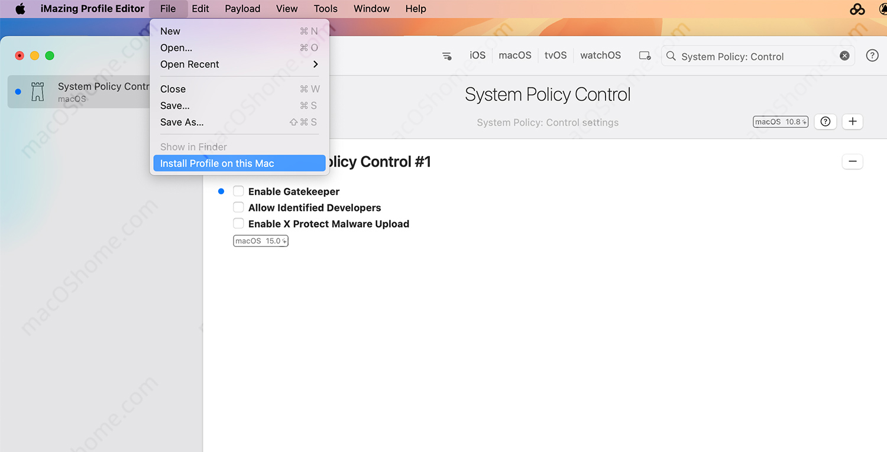The image size is (887, 452).
Task: Remove System Policy Control #1 with the minus button
Action: (x=852, y=161)
